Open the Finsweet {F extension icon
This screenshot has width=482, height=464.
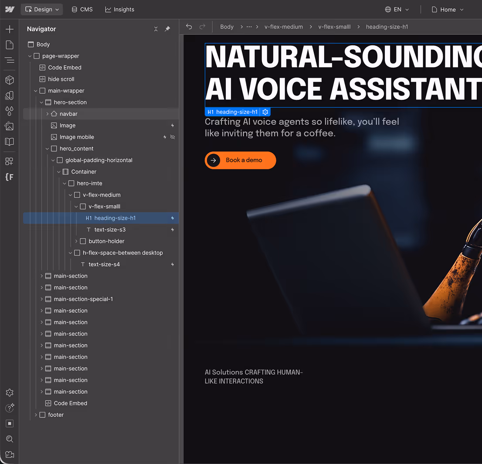[x=10, y=177]
